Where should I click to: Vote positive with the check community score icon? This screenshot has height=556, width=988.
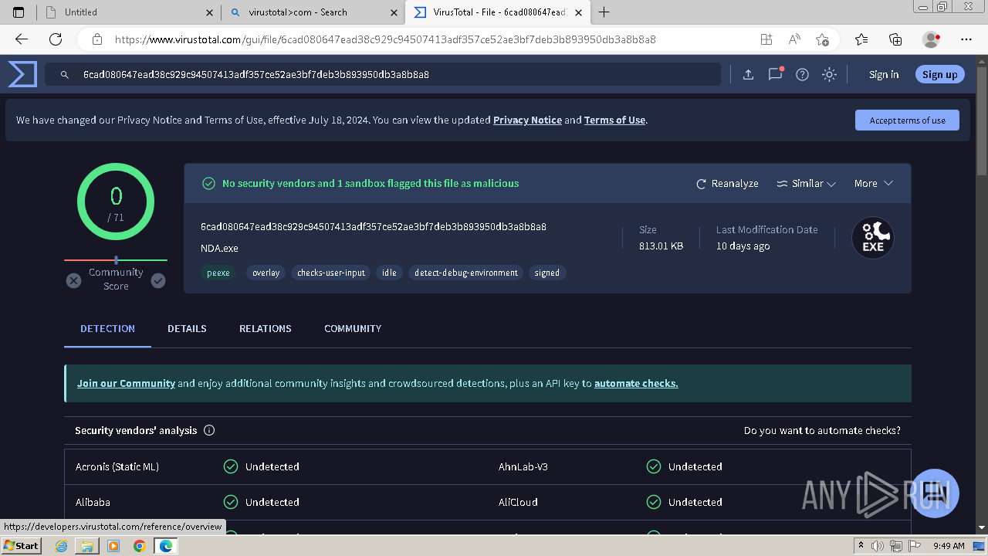pos(158,280)
